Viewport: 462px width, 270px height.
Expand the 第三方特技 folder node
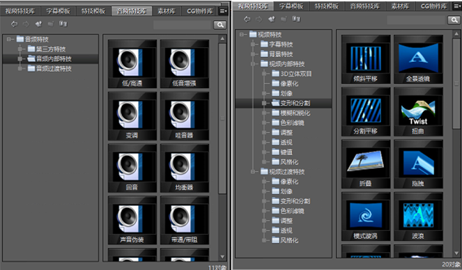[x=20, y=49]
